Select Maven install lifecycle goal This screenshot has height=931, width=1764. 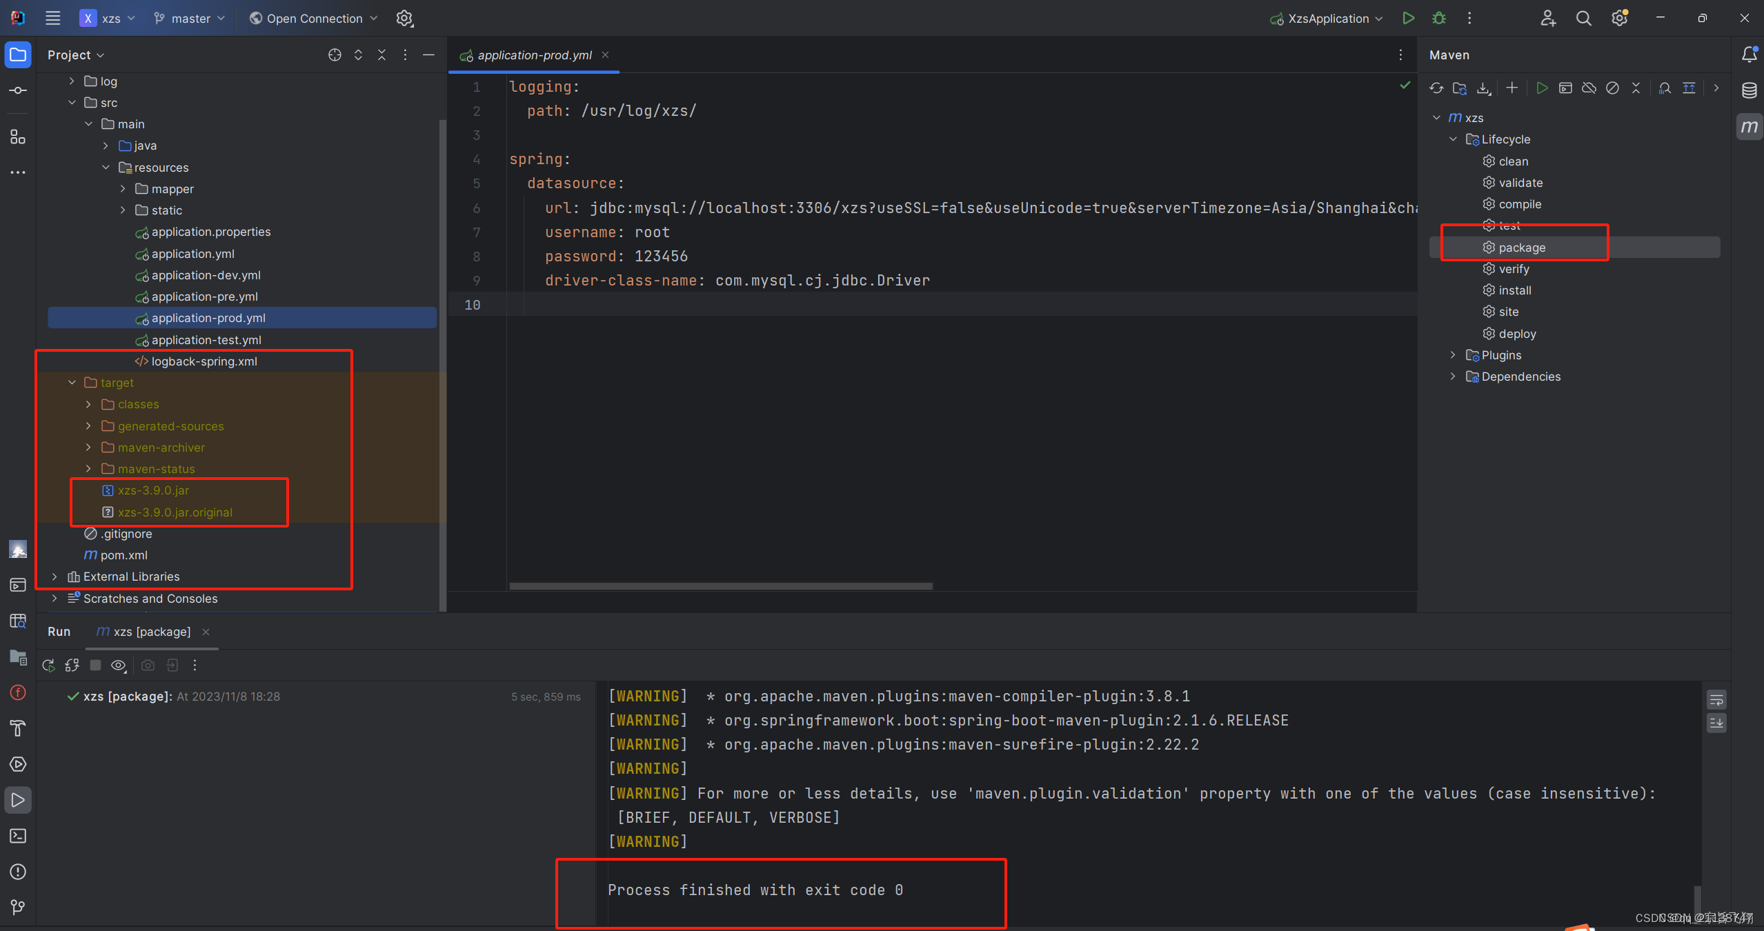tap(1514, 290)
